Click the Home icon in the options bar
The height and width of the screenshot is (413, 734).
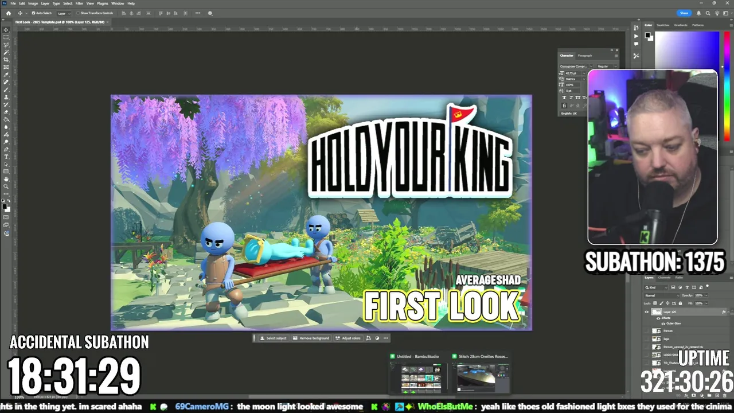(8, 13)
